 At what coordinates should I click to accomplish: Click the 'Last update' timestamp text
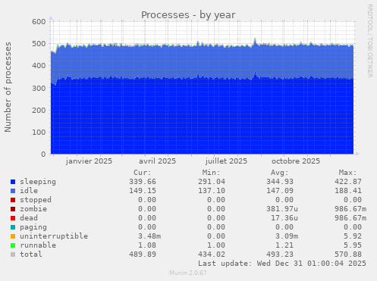pyautogui.click(x=282, y=264)
